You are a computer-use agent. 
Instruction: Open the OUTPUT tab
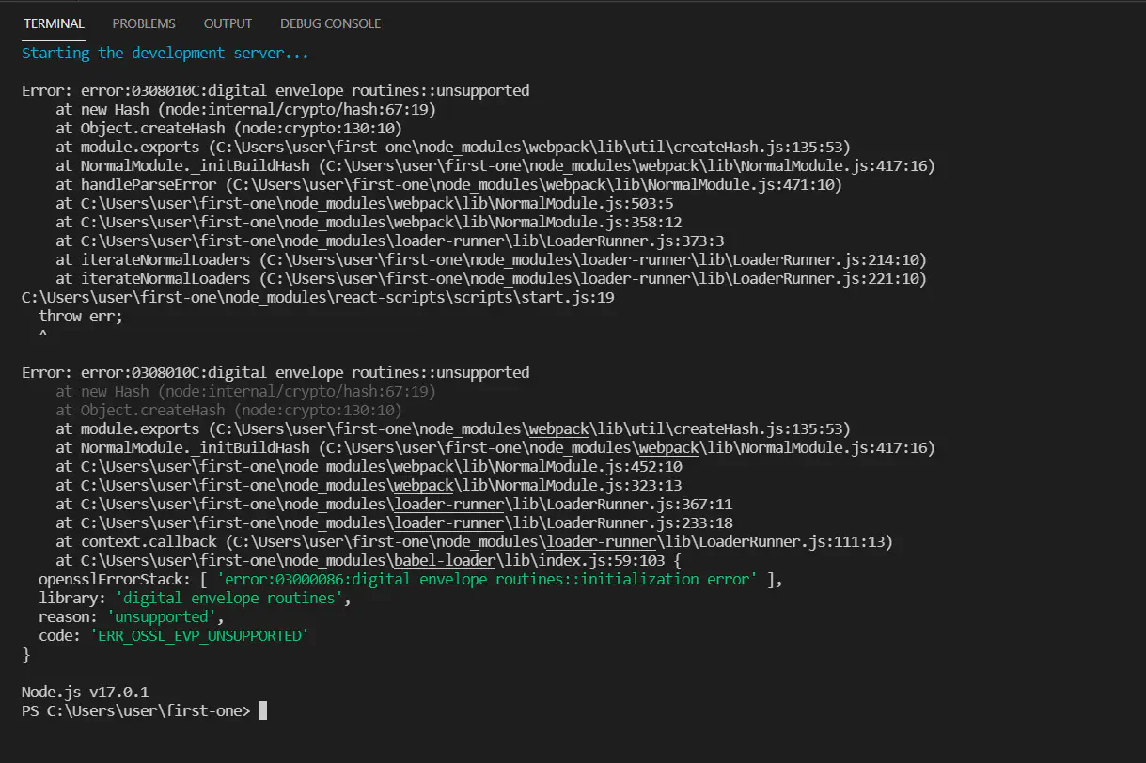228,23
